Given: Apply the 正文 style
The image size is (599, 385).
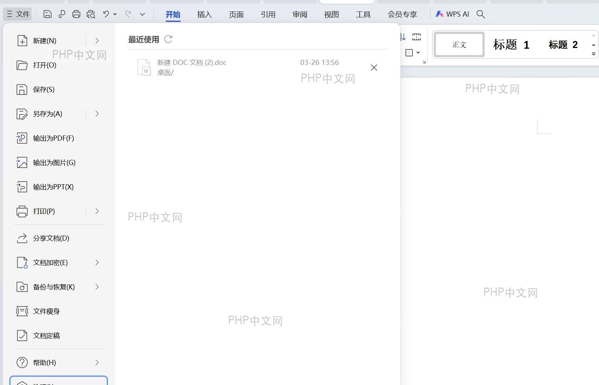Looking at the screenshot, I should click(459, 45).
